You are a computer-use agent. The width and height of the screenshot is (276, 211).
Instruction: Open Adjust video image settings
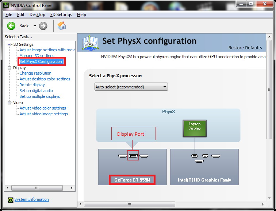coord(44,114)
